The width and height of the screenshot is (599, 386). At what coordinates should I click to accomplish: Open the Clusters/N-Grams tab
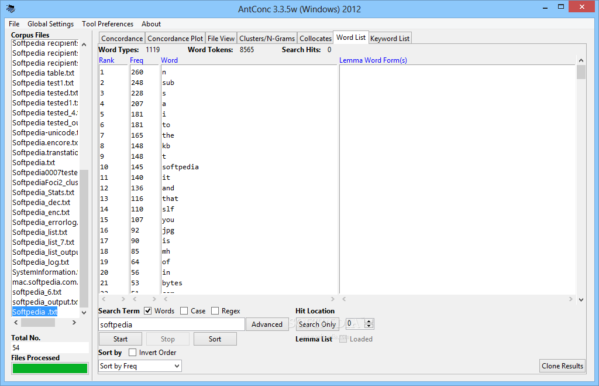point(267,38)
